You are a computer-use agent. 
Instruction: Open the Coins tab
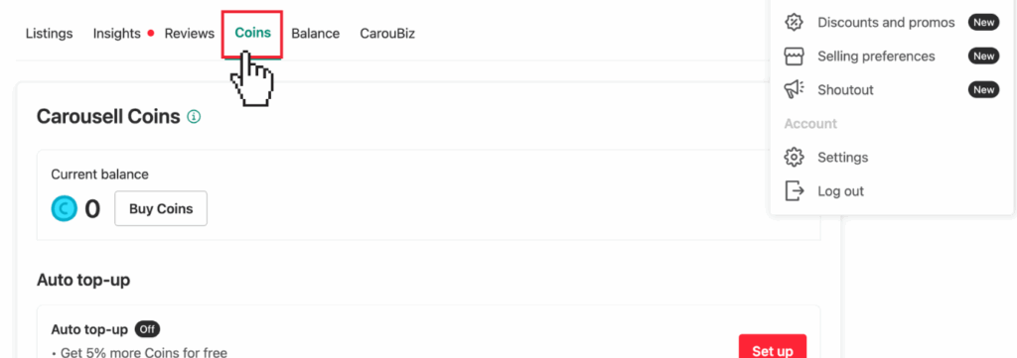tap(253, 33)
